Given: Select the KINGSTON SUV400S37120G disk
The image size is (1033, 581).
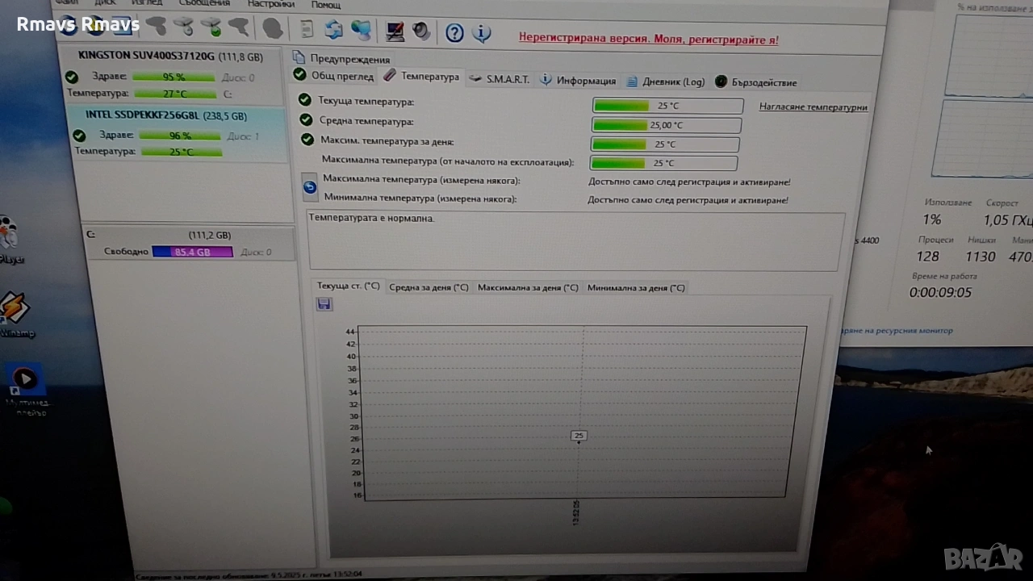Looking at the screenshot, I should [169, 56].
